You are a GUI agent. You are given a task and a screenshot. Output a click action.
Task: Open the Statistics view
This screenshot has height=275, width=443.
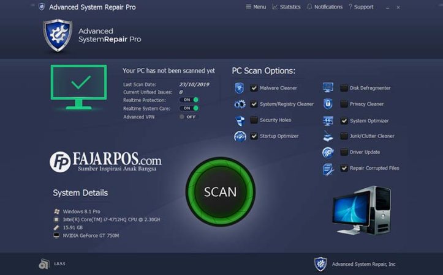286,7
